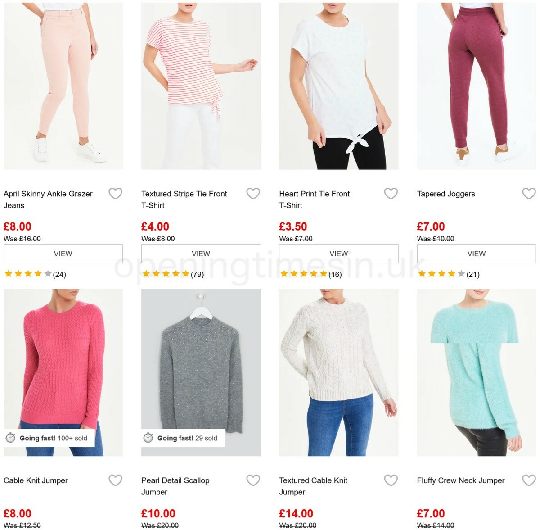The image size is (540, 530).
Task: Click the heart icon on Textured Cable Knit Jumper
Action: (391, 480)
